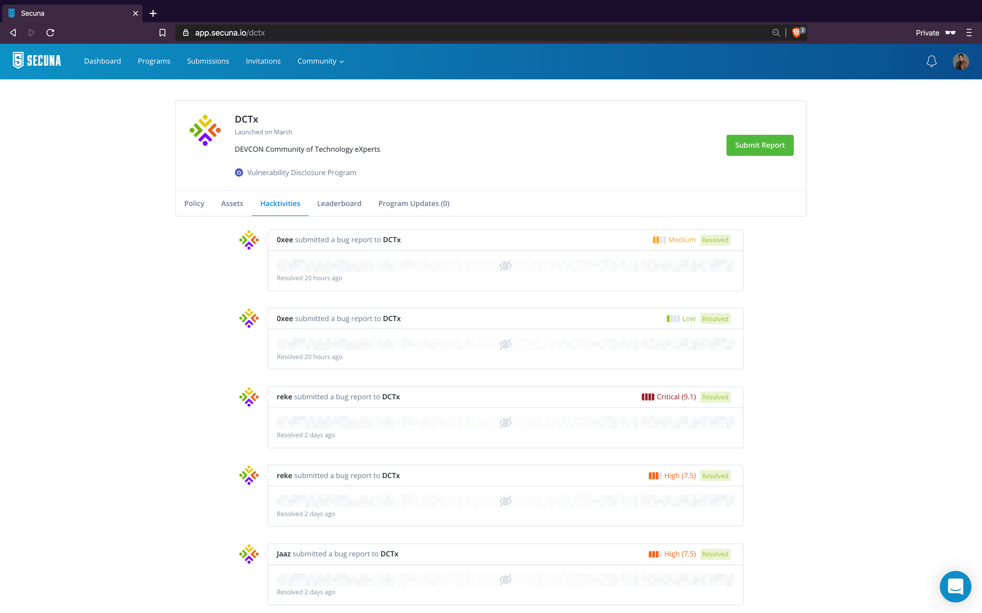Click Resolved badge on Critical report
982x613 pixels.
715,397
